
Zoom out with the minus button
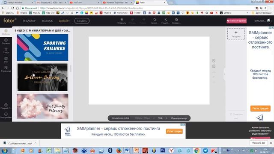[x=154, y=118]
